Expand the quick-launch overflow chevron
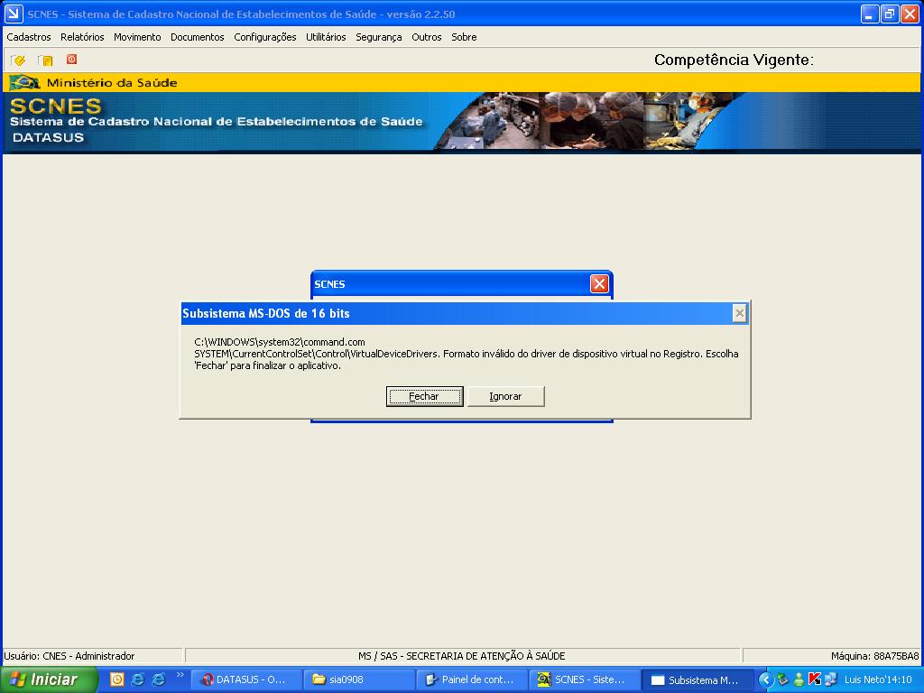The image size is (924, 693). pos(180,675)
